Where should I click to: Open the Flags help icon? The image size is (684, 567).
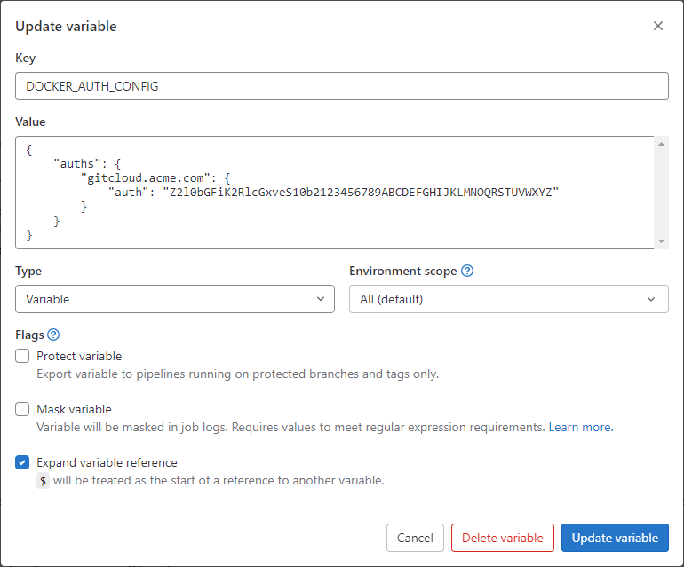point(53,335)
